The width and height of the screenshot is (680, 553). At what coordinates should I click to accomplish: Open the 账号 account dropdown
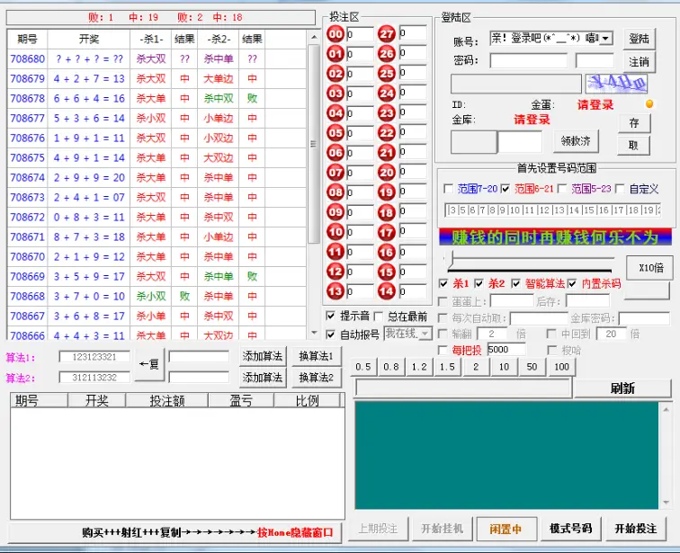[605, 39]
